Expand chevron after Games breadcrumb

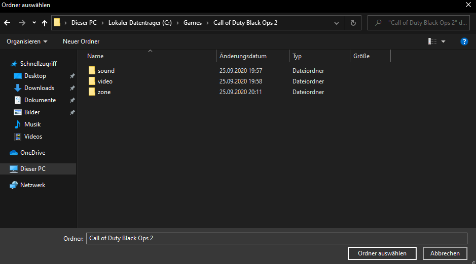click(208, 23)
